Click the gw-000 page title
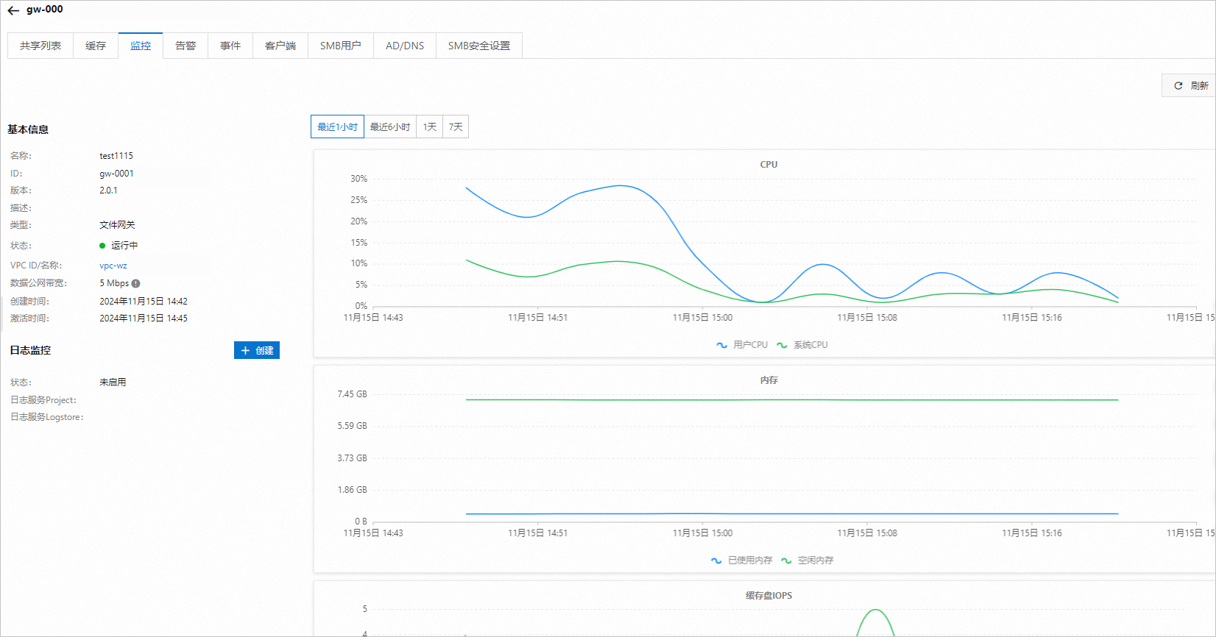 [45, 10]
